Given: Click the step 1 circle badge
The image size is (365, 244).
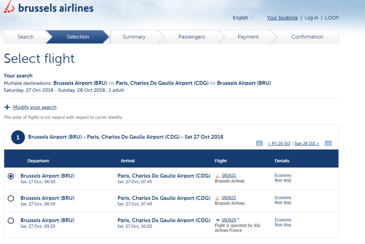Looking at the screenshot, I should coord(18,138).
